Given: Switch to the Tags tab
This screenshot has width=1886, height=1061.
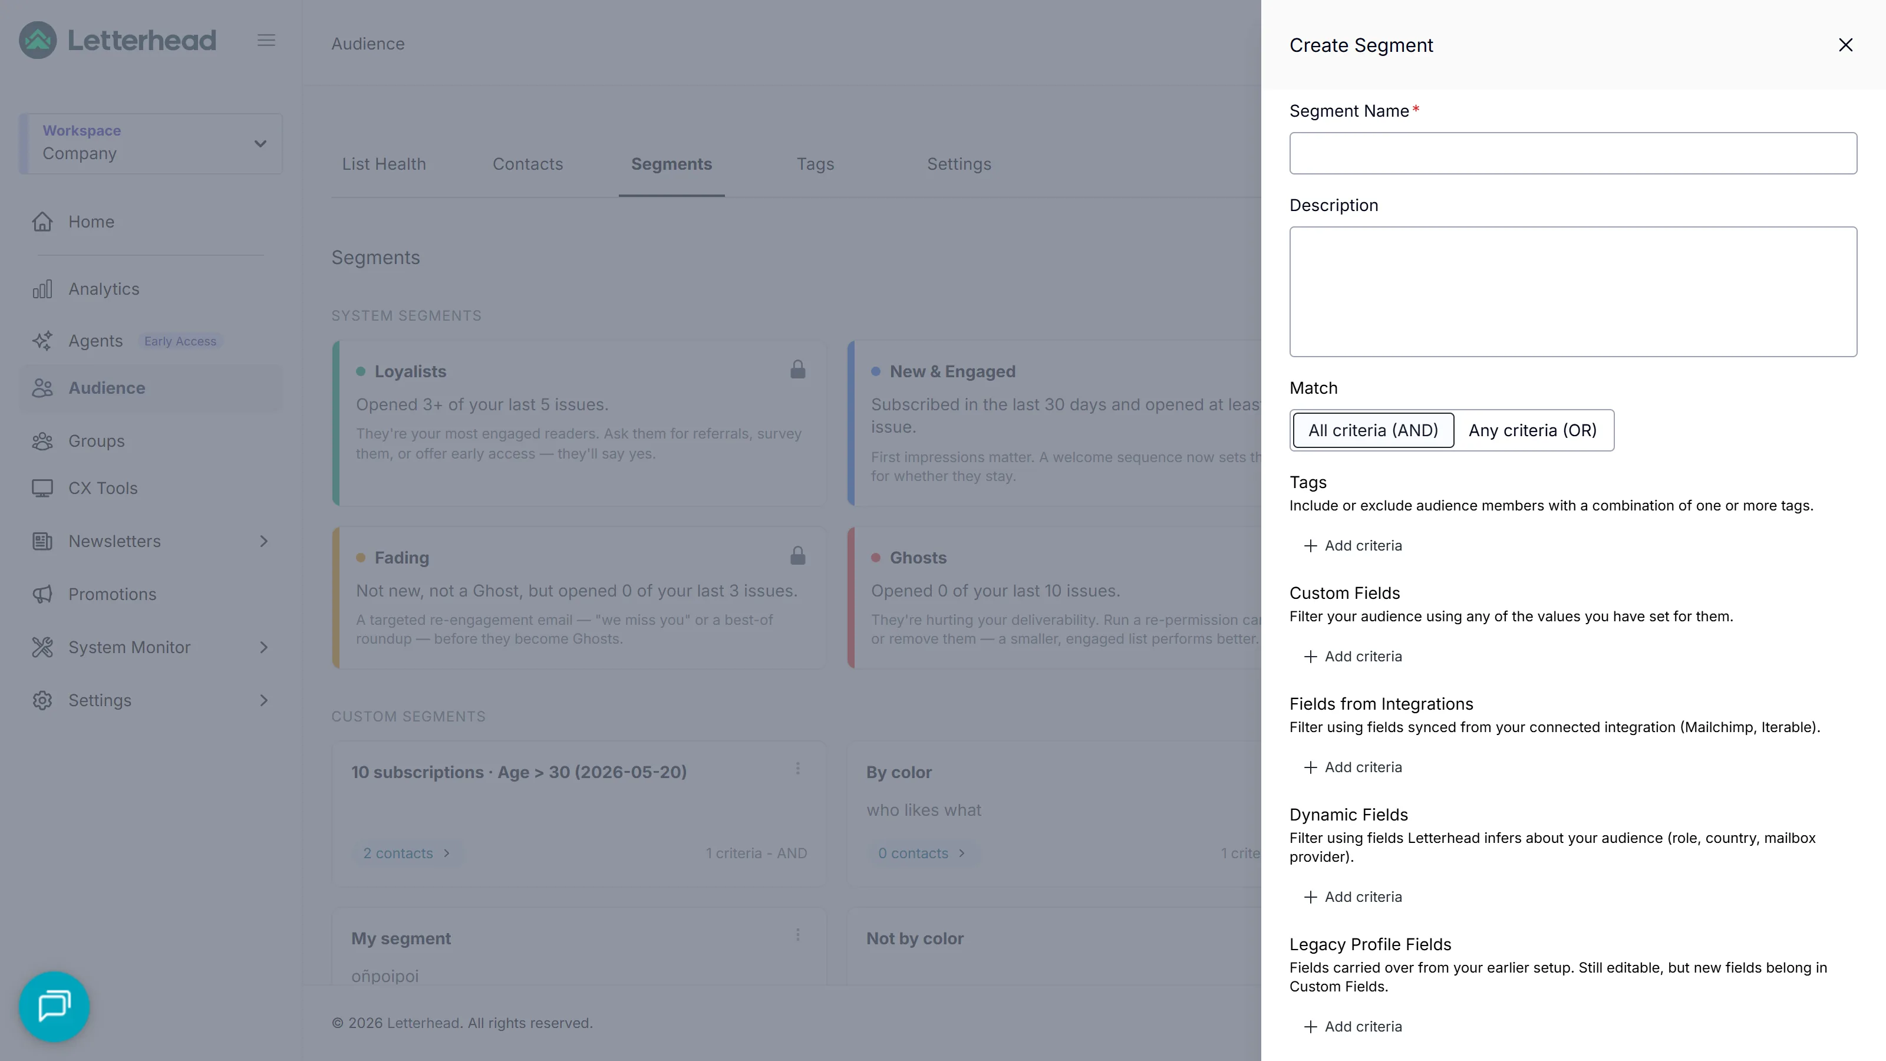Looking at the screenshot, I should click(x=816, y=164).
